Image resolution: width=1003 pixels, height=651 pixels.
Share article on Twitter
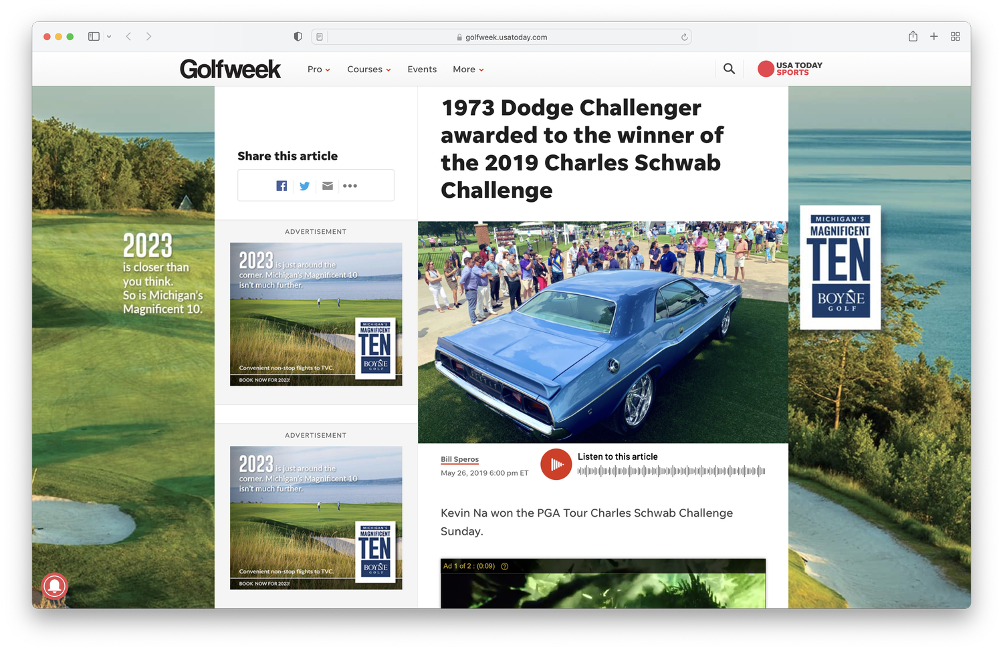[304, 186]
